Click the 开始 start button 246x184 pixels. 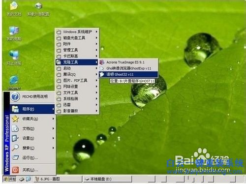10,179
